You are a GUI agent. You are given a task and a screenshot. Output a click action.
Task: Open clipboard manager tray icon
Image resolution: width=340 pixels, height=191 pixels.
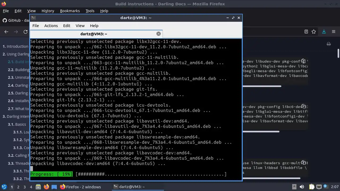312,187
